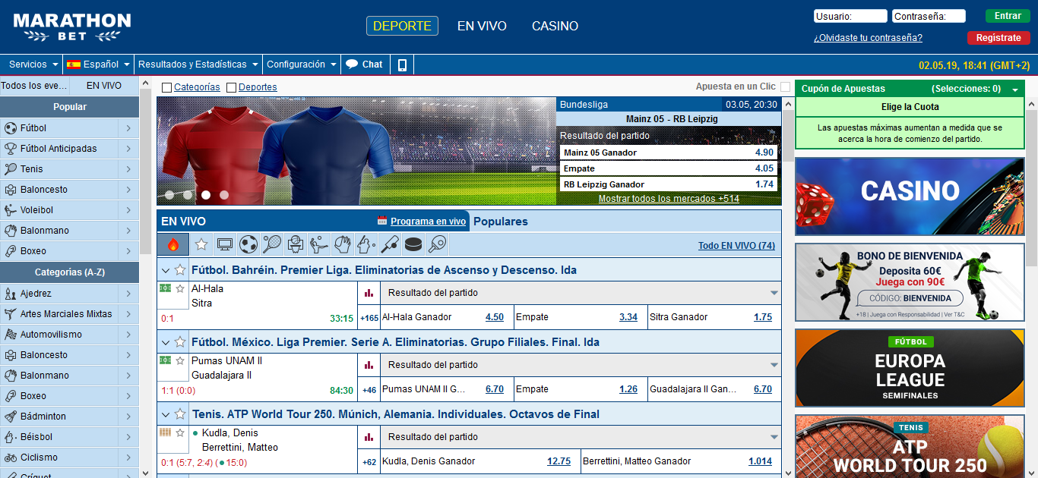Screen dimensions: 1038x478
Task: Select the table tennis paddle filter icon
Action: pos(436,244)
